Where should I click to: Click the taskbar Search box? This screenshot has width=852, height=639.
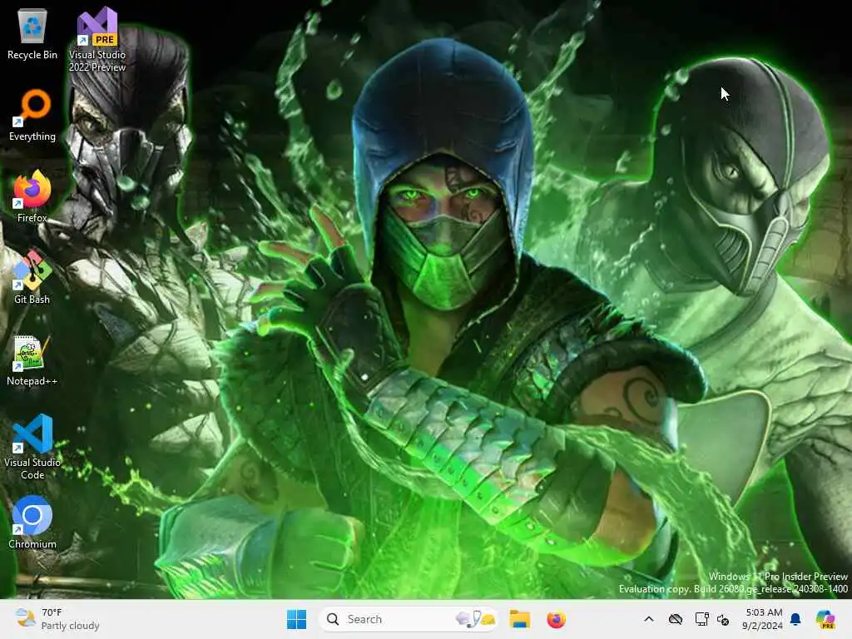tap(408, 619)
